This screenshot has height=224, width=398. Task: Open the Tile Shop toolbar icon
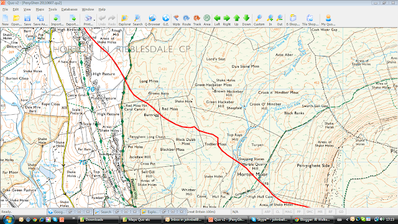tap(310, 20)
